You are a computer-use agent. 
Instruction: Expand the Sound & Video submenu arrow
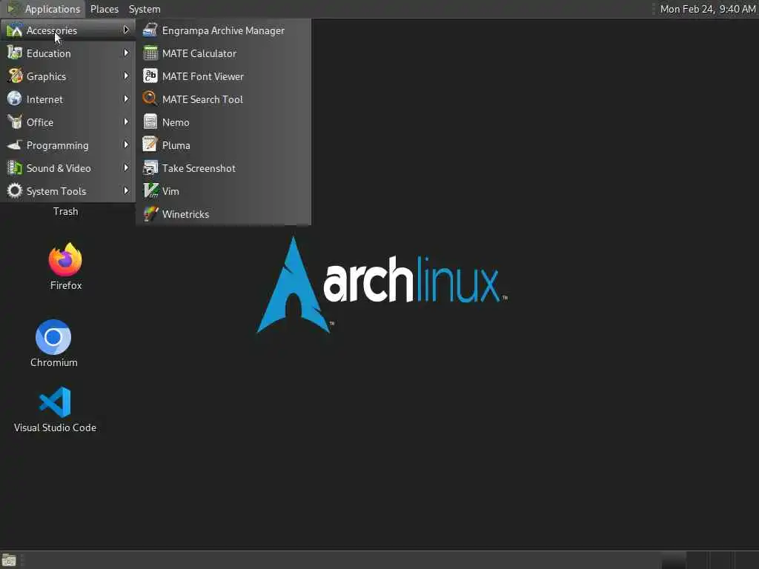[x=126, y=168]
